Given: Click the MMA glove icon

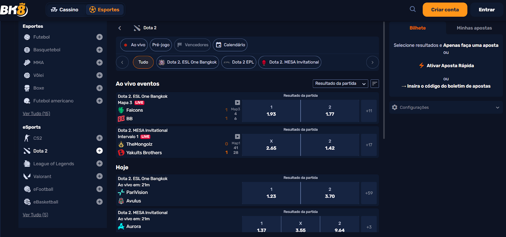Looking at the screenshot, I should pos(27,62).
